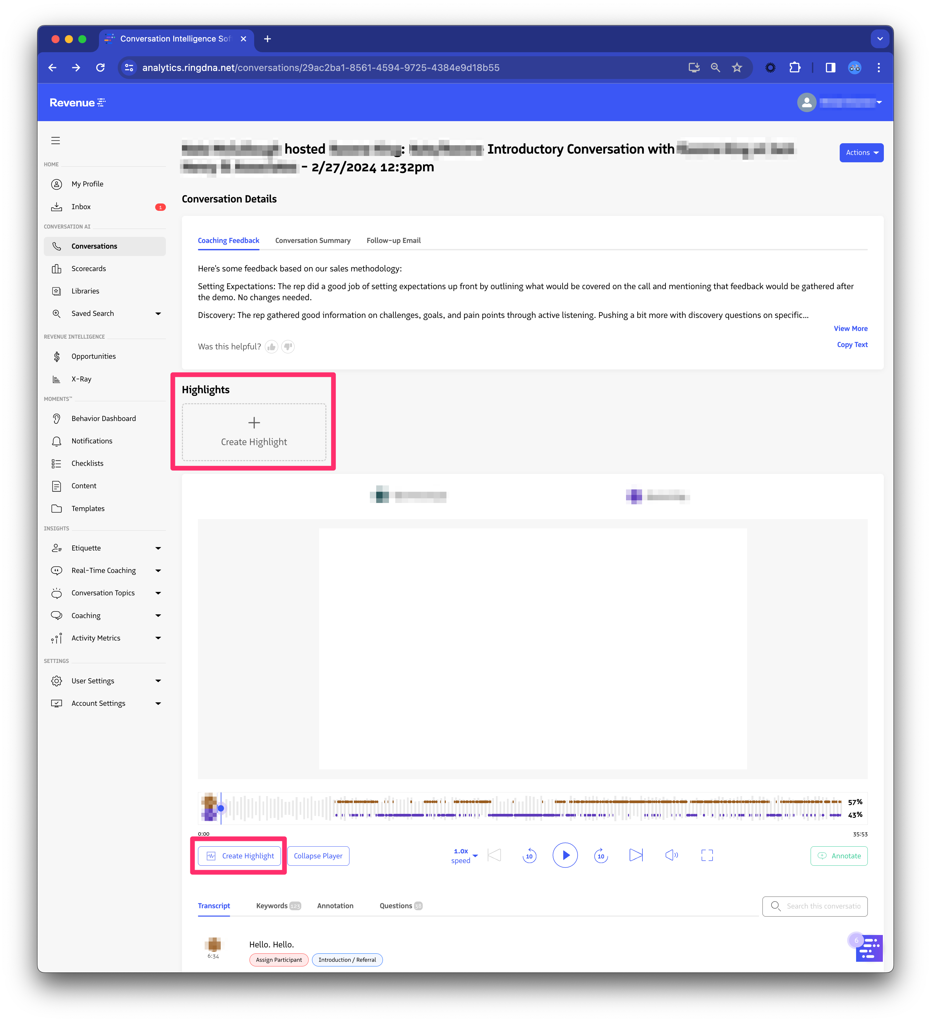The width and height of the screenshot is (931, 1022).
Task: Open the Inbox from the sidebar
Action: pyautogui.click(x=81, y=206)
